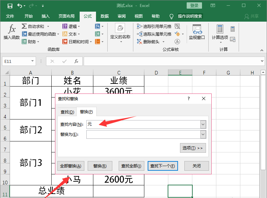This screenshot has height=198, width=267.
Task: Open the Name Box dropdown arrow
Action: [x=32, y=61]
